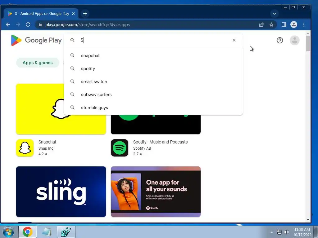Click the padlock site info icon

click(40, 25)
